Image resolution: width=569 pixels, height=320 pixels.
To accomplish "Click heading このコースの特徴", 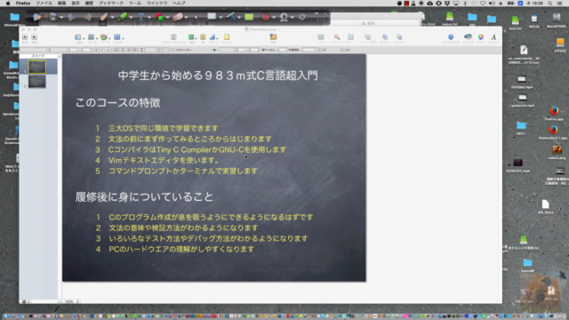I will [x=118, y=103].
